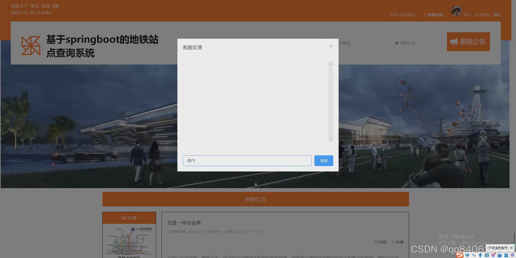Click the star collect count icon under the article title
516x258 pixels.
[x=251, y=231]
